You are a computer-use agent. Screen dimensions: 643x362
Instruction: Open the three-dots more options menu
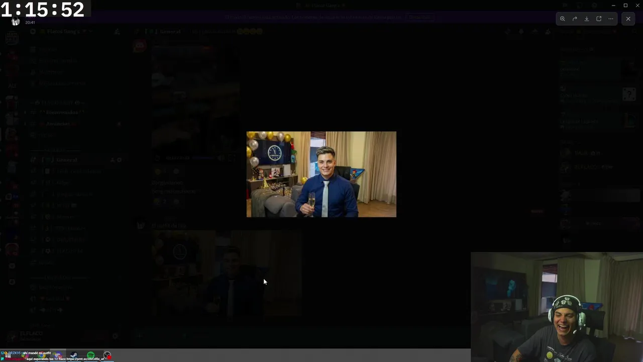coord(611,19)
